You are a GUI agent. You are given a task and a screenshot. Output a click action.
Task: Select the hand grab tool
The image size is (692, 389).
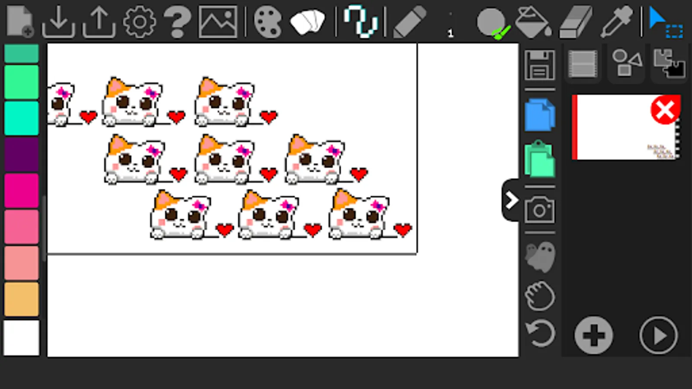pyautogui.click(x=540, y=296)
